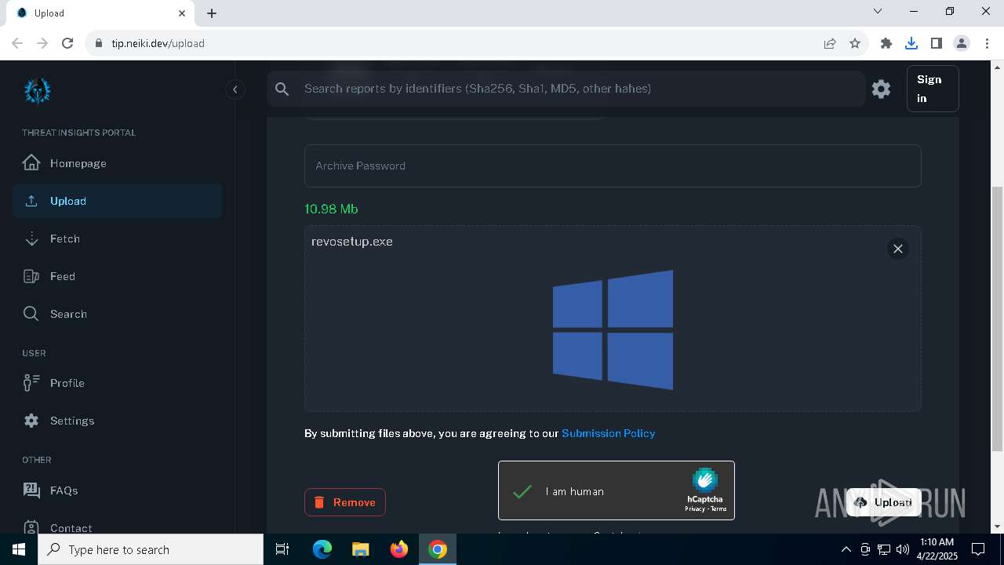The width and height of the screenshot is (1004, 565).
Task: Click the Feed icon in sidebar
Action: [x=31, y=276]
